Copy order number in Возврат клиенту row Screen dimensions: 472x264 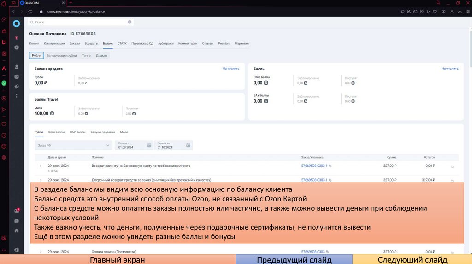click(x=330, y=166)
